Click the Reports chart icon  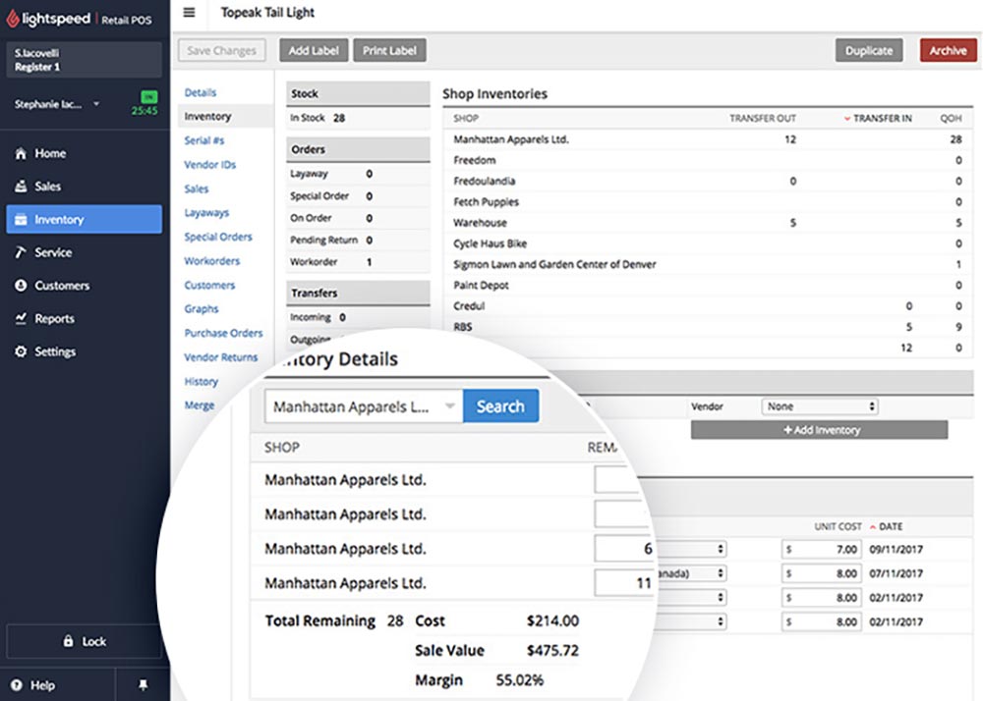tap(21, 318)
